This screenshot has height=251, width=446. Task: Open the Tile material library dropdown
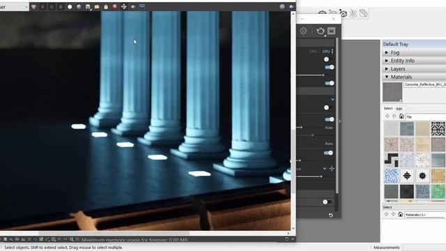426,117
